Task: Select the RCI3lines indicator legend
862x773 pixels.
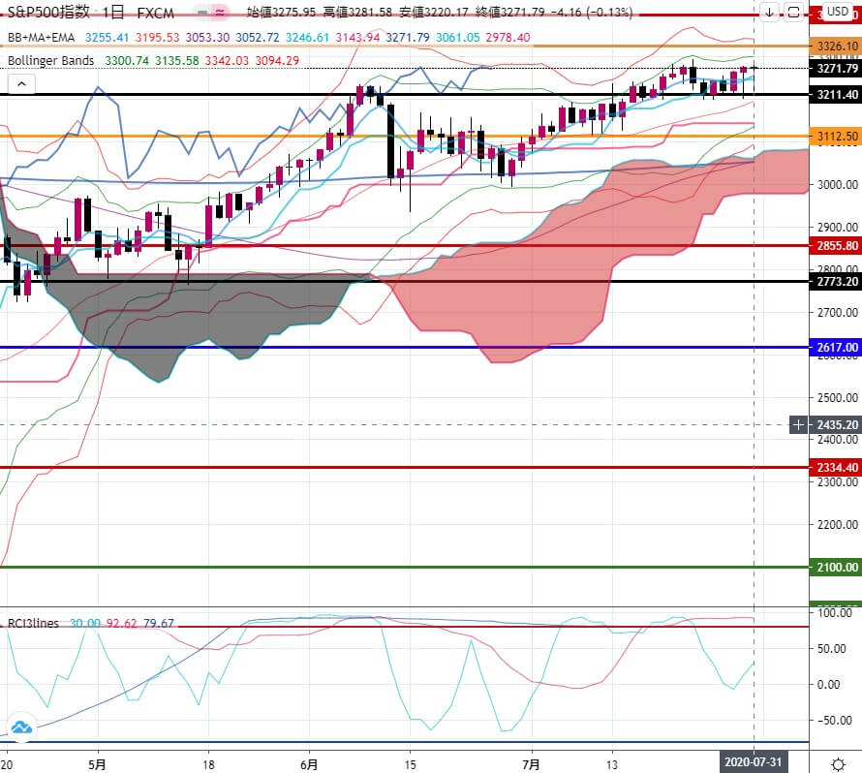Action: click(x=33, y=623)
